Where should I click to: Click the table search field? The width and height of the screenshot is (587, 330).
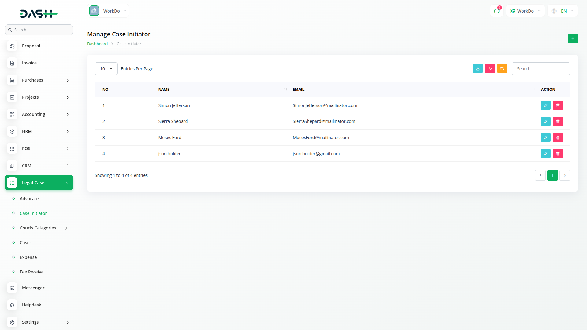[541, 69]
